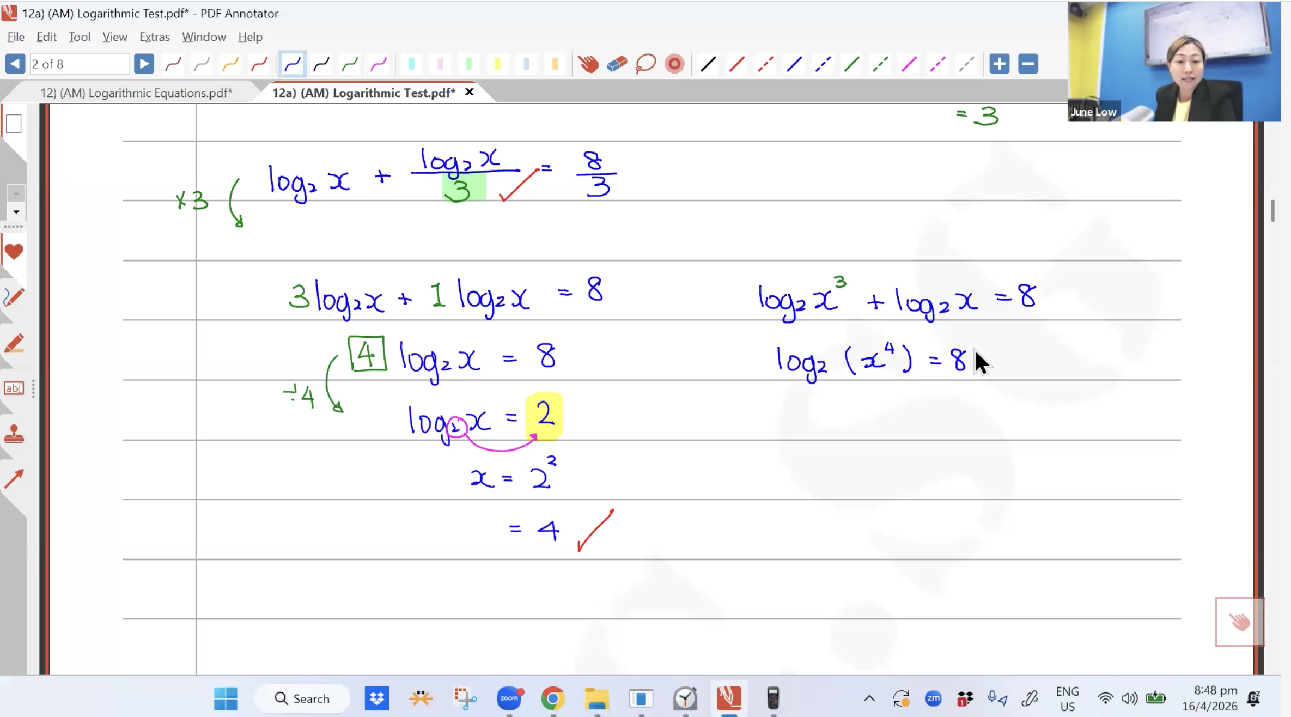Choose the dashed blue line tool
Image resolution: width=1291 pixels, height=717 pixels.
[x=823, y=64]
